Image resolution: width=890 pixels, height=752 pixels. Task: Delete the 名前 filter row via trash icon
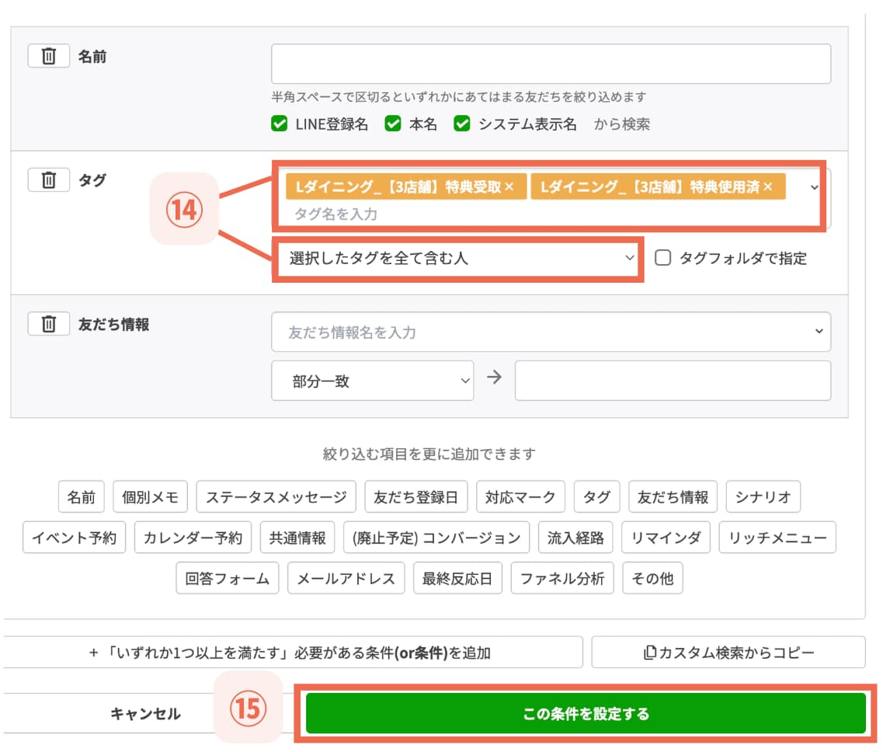click(x=48, y=55)
